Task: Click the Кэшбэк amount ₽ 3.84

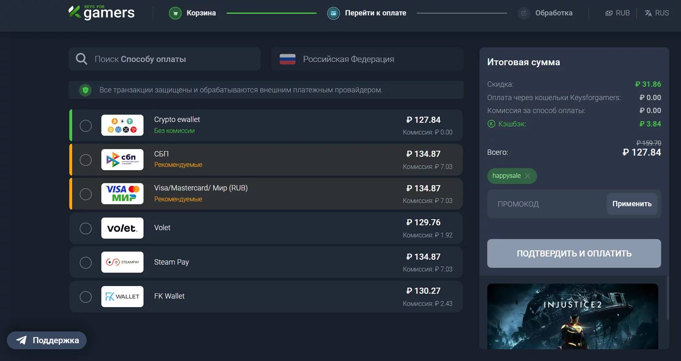Action: point(650,124)
